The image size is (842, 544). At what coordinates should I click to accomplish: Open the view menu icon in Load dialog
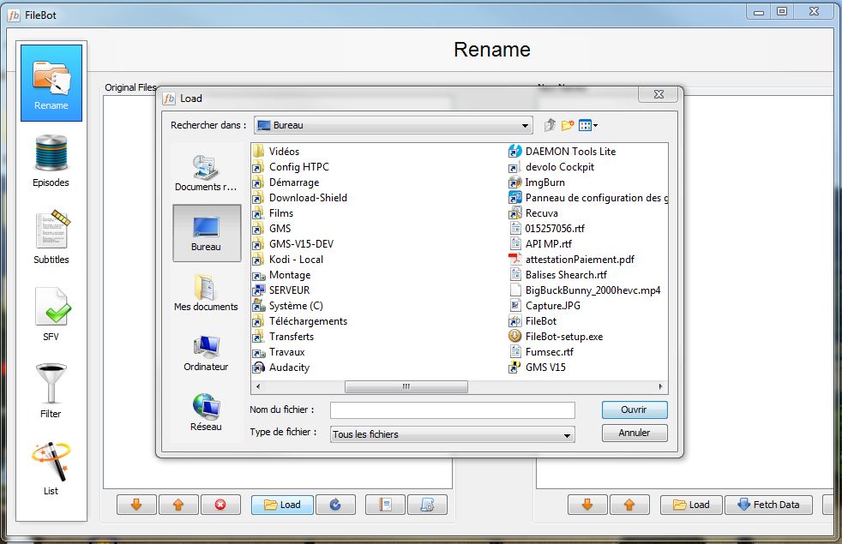pyautogui.click(x=588, y=126)
